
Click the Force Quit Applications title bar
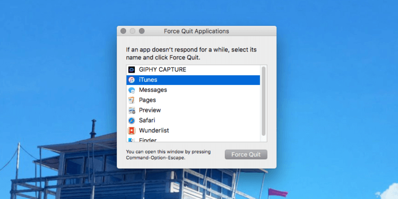196,31
